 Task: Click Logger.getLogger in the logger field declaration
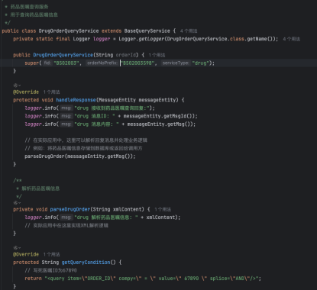click(141, 39)
